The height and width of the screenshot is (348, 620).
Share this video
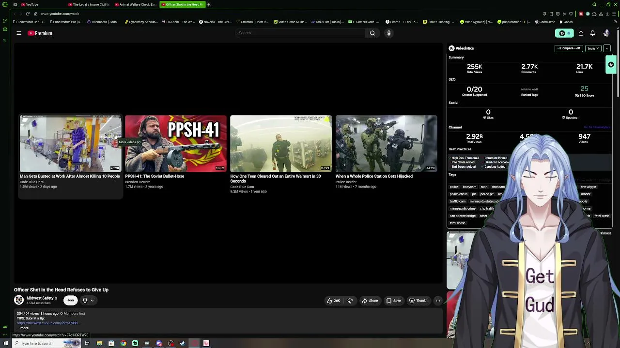click(370, 301)
